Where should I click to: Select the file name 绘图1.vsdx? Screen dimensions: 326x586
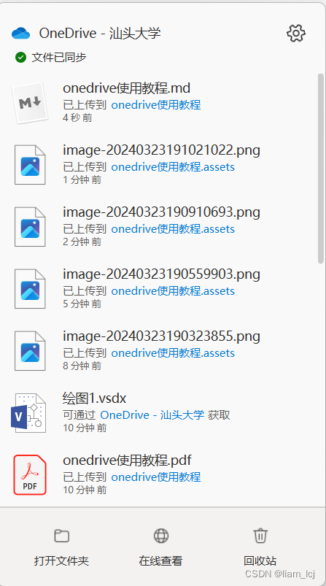(95, 398)
